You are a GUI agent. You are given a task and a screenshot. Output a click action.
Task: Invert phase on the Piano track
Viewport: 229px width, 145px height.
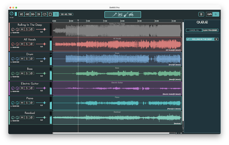pyautogui.click(x=31, y=103)
